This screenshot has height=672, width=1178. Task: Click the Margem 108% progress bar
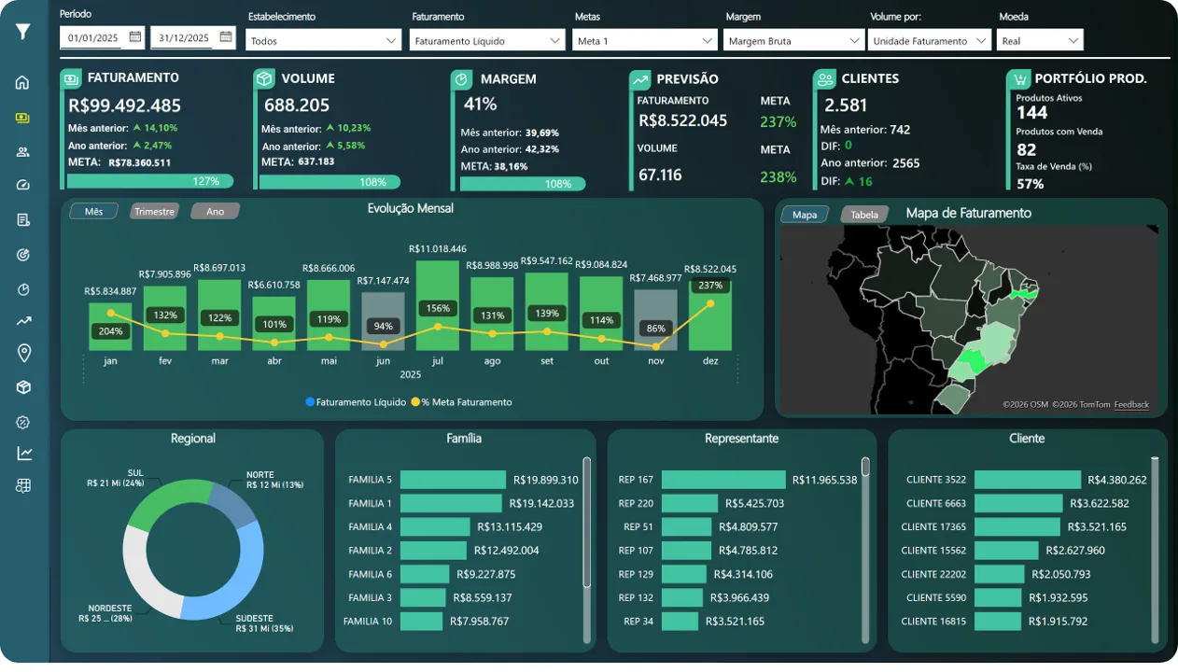pyautogui.click(x=523, y=184)
